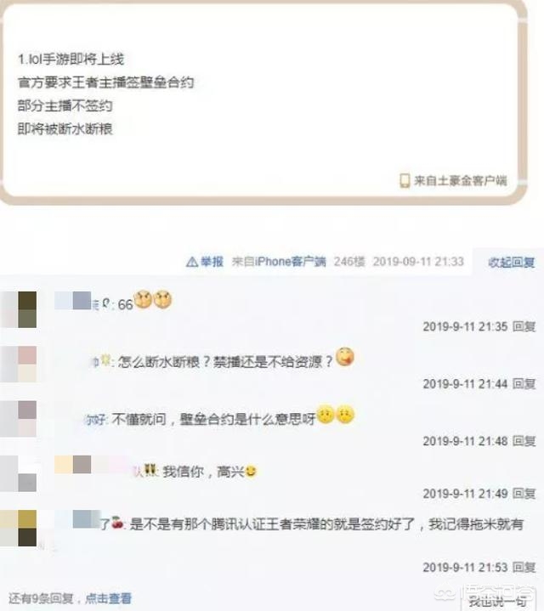Open avatar of the 我信你 commenter
544x611 pixels.
click(19, 473)
